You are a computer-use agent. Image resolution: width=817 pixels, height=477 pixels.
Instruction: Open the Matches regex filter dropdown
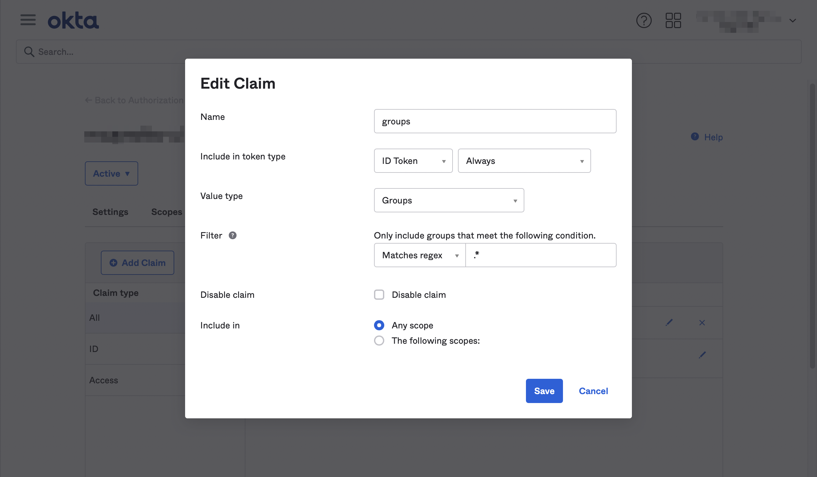tap(420, 255)
